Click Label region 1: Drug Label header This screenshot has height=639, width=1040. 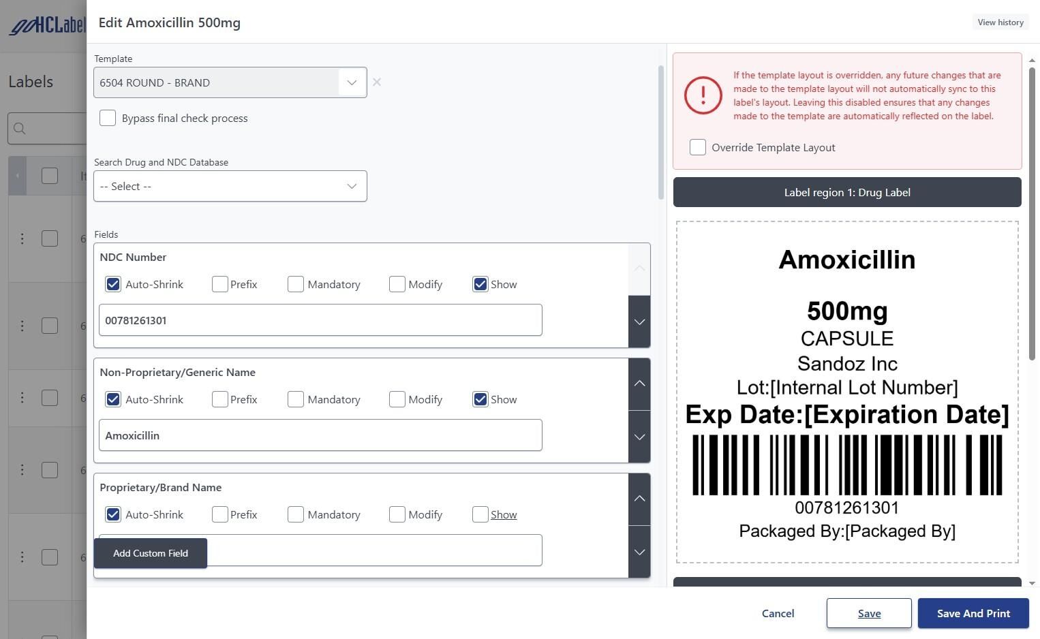(x=847, y=192)
